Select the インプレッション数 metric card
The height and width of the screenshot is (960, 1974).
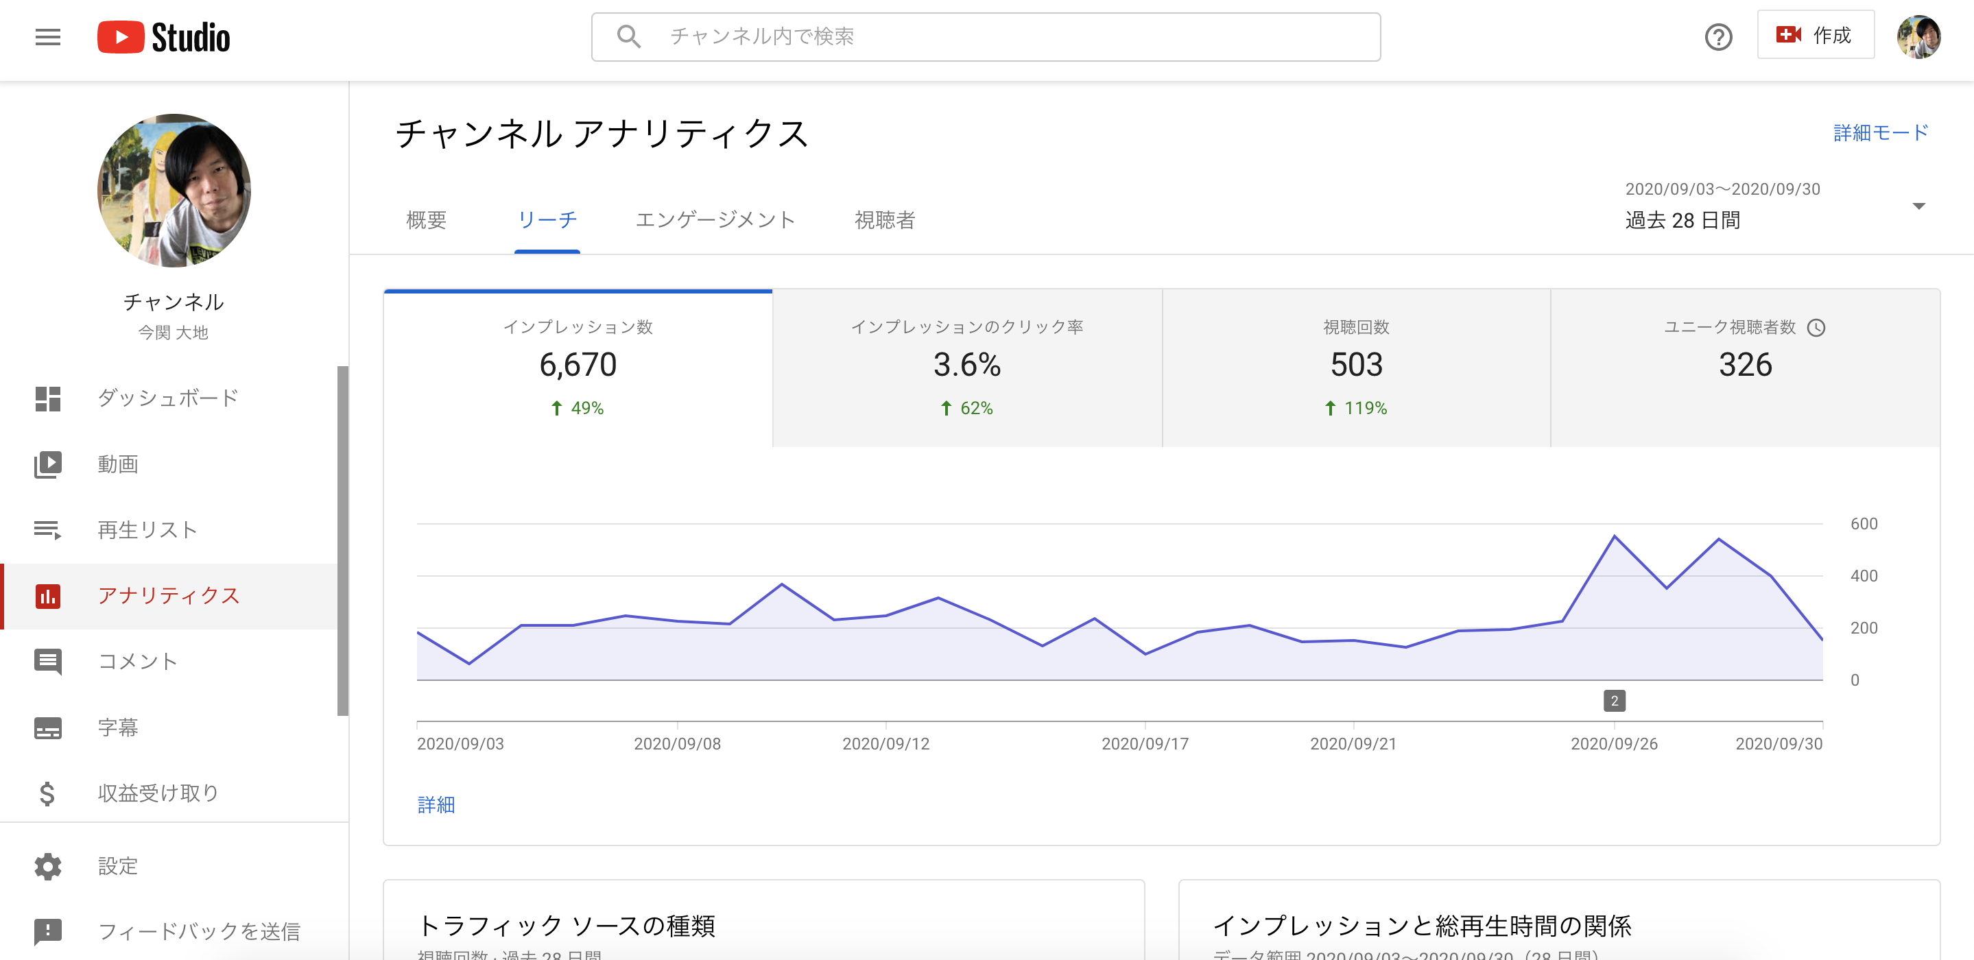[x=578, y=368]
